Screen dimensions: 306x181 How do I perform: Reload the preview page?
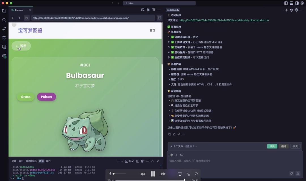pos(27,18)
